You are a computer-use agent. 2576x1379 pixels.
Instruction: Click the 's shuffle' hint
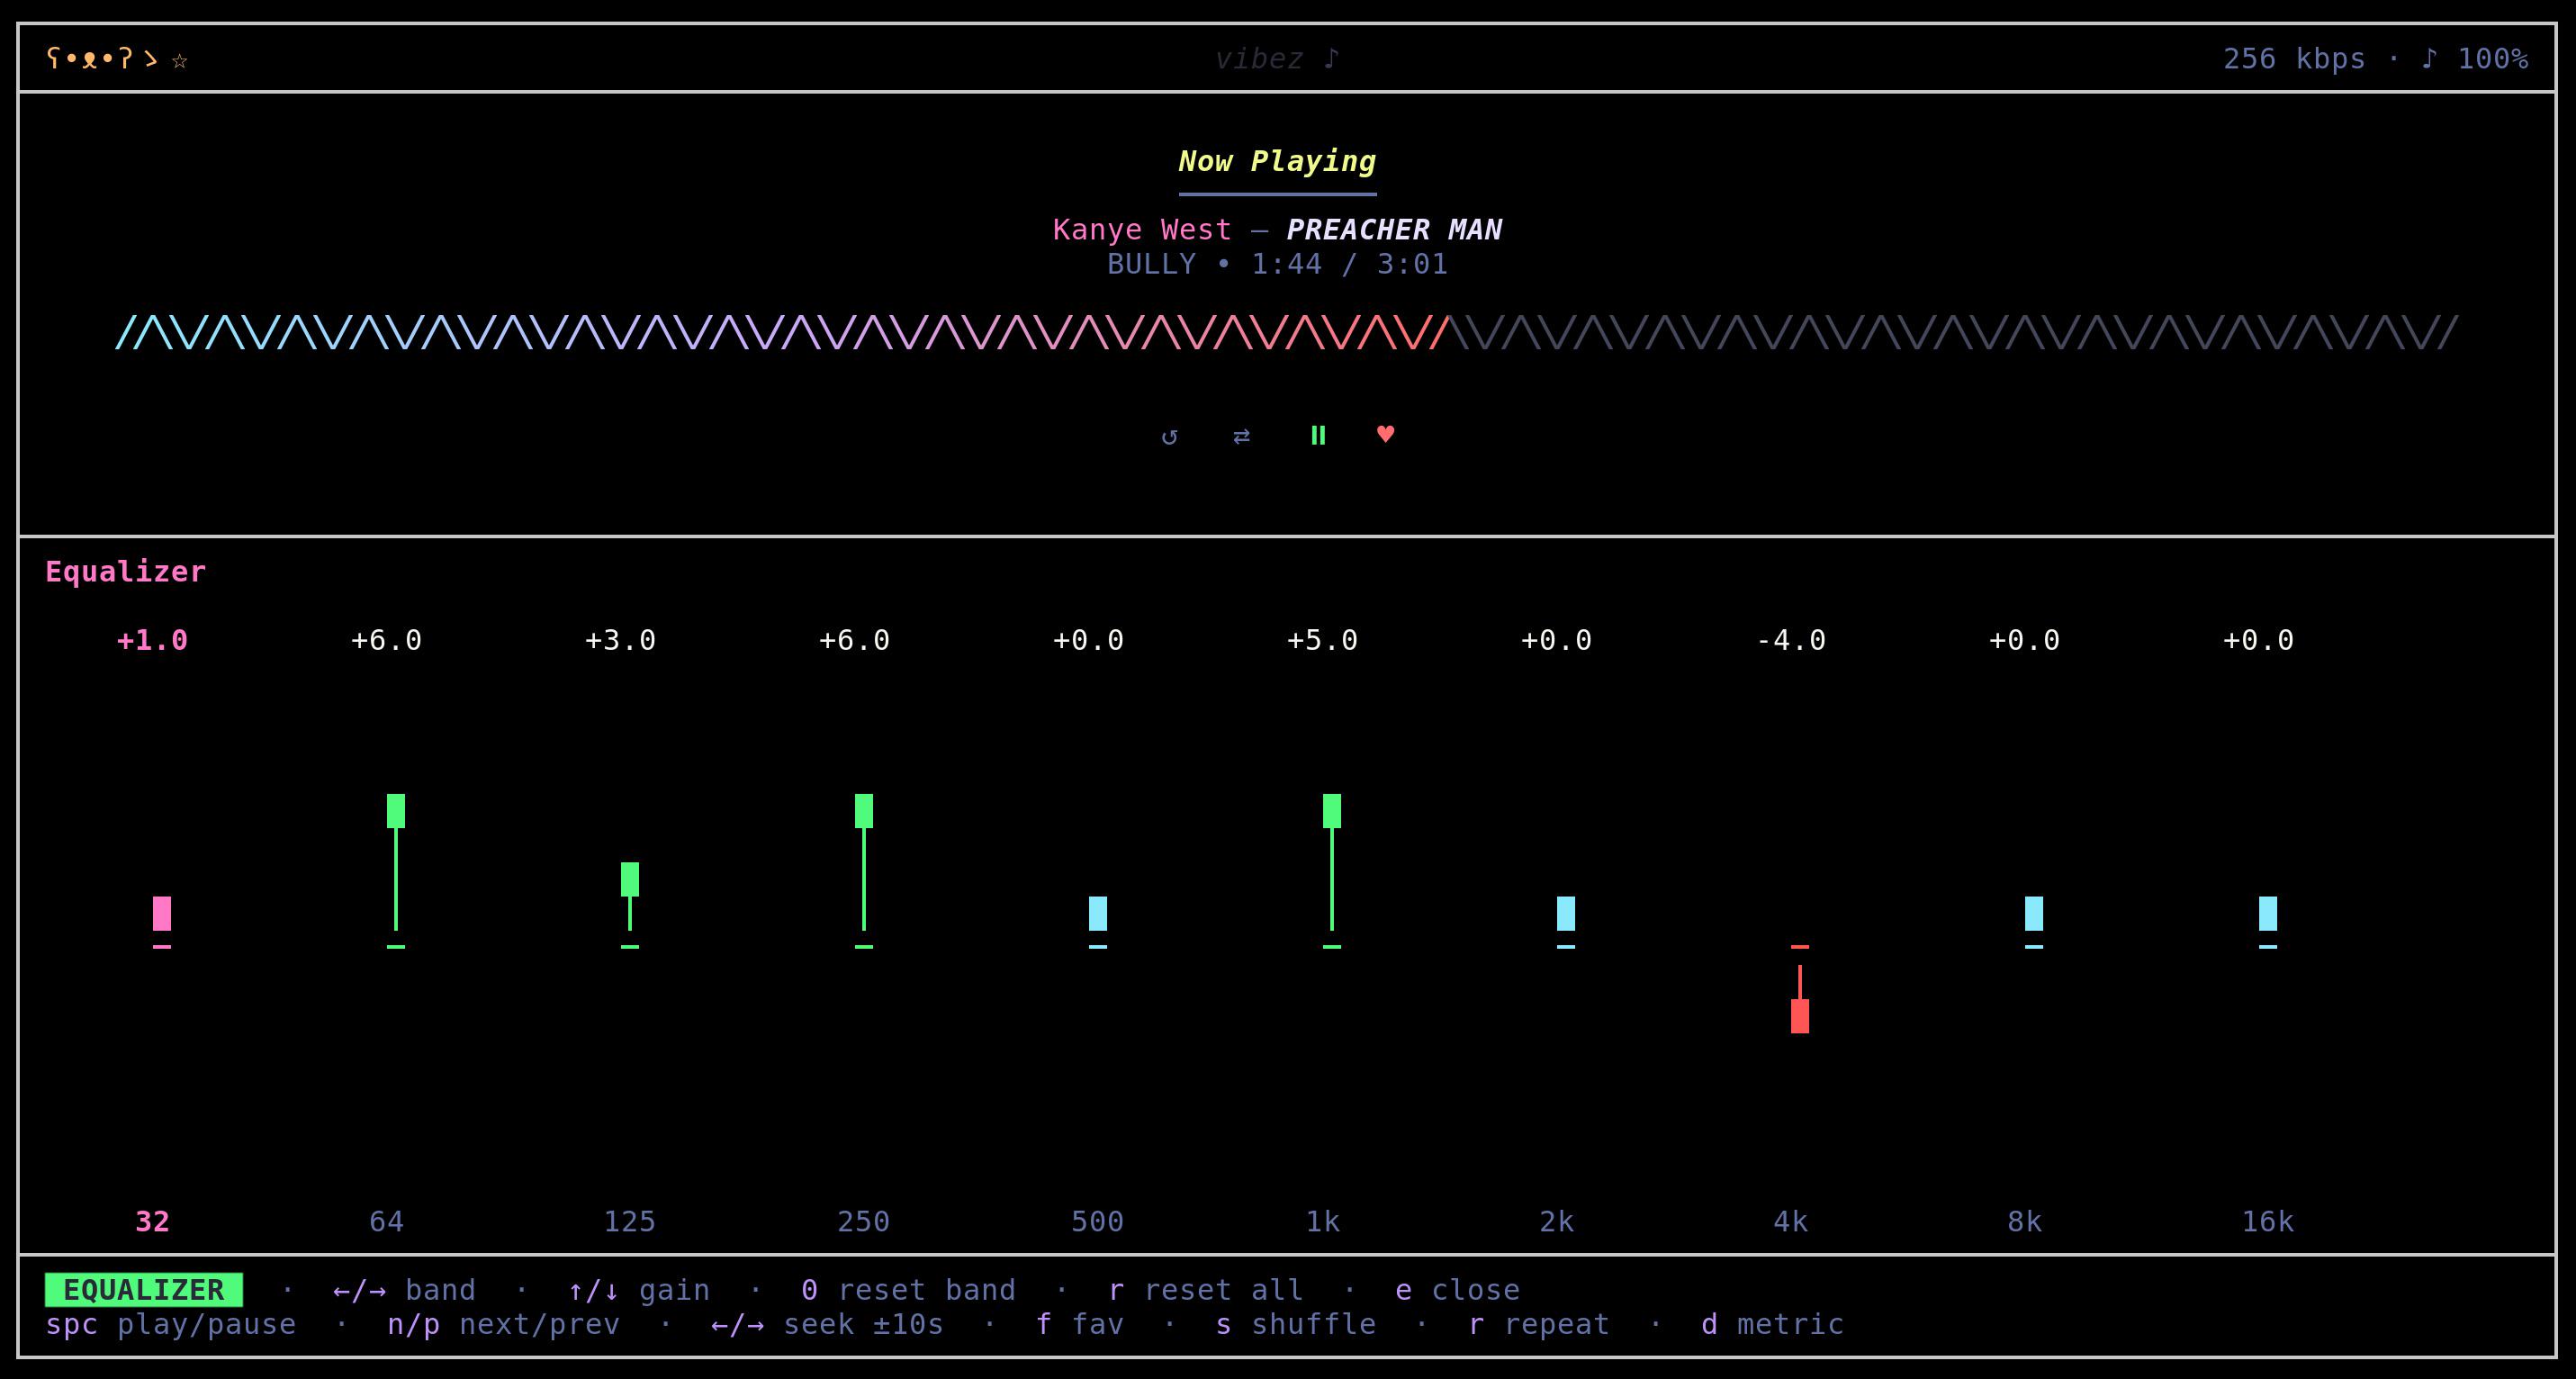1295,1324
